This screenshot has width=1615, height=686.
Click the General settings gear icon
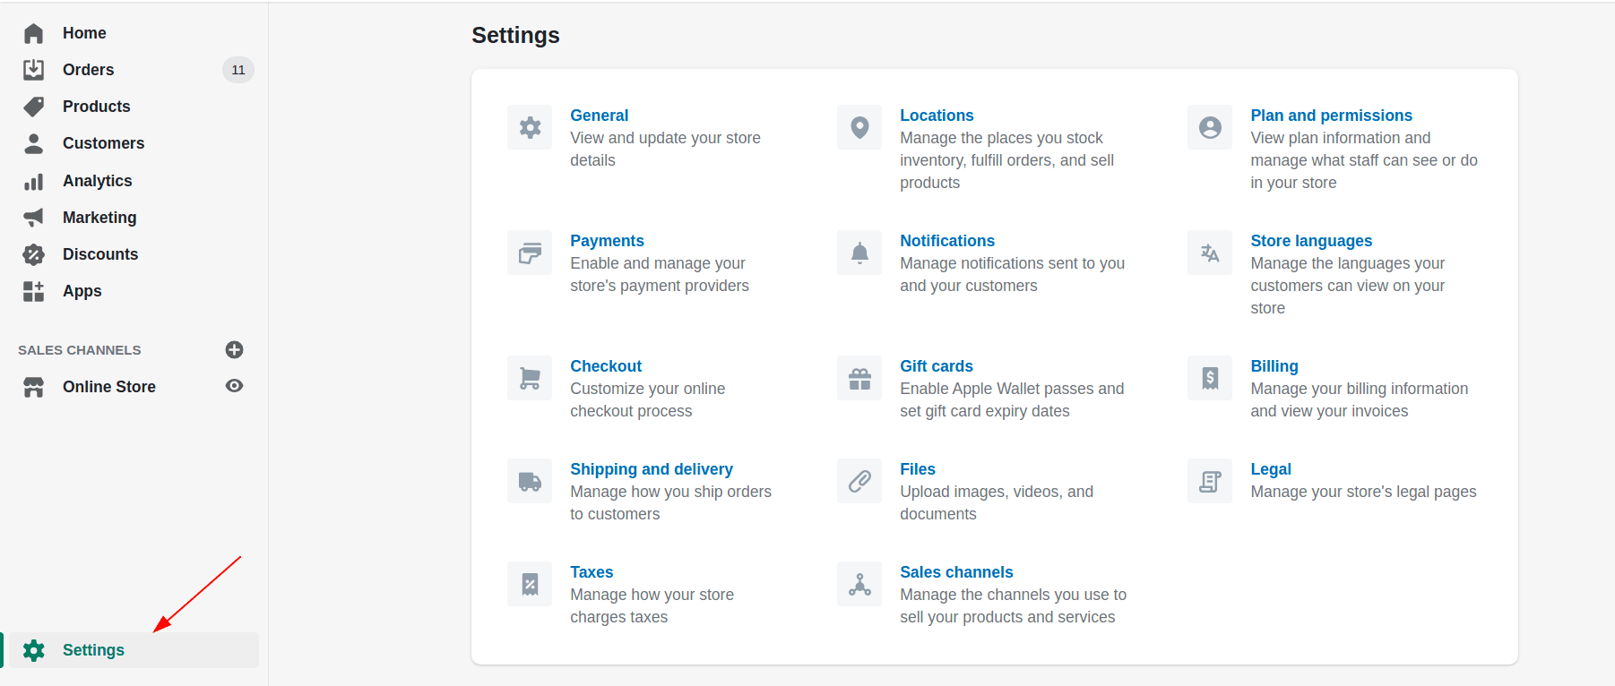[x=530, y=127]
